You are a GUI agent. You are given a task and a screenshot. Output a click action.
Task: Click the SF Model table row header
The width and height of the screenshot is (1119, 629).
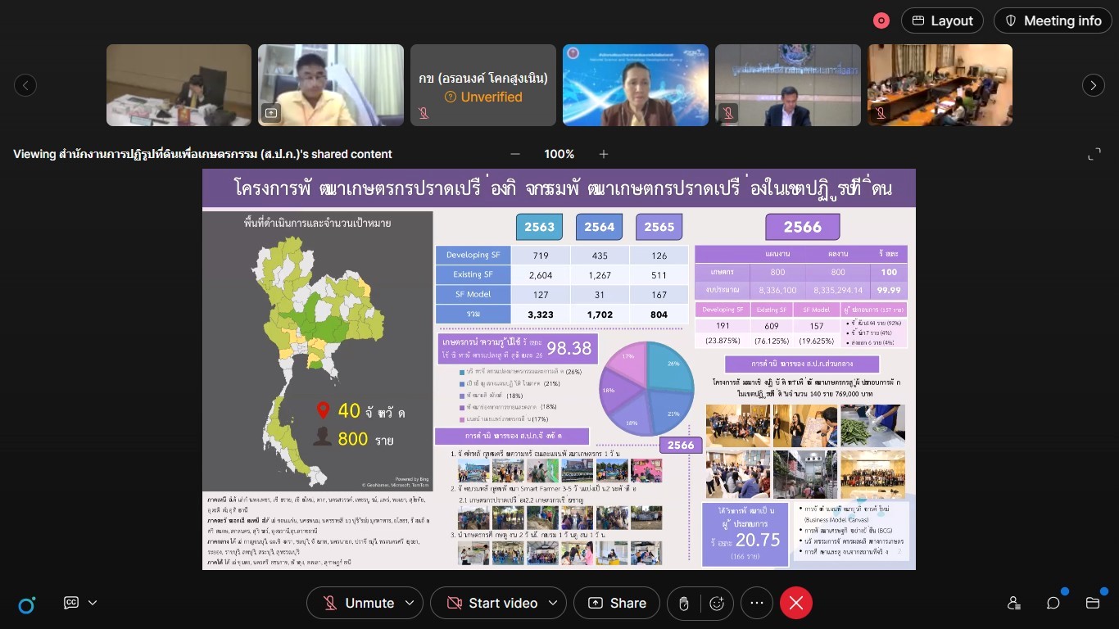pos(473,294)
